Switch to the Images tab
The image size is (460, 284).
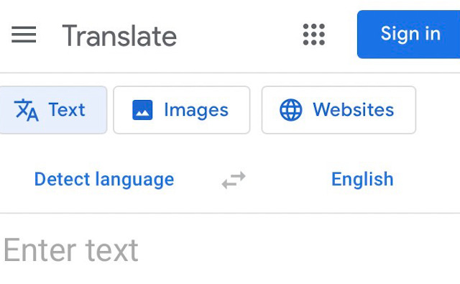(x=182, y=110)
